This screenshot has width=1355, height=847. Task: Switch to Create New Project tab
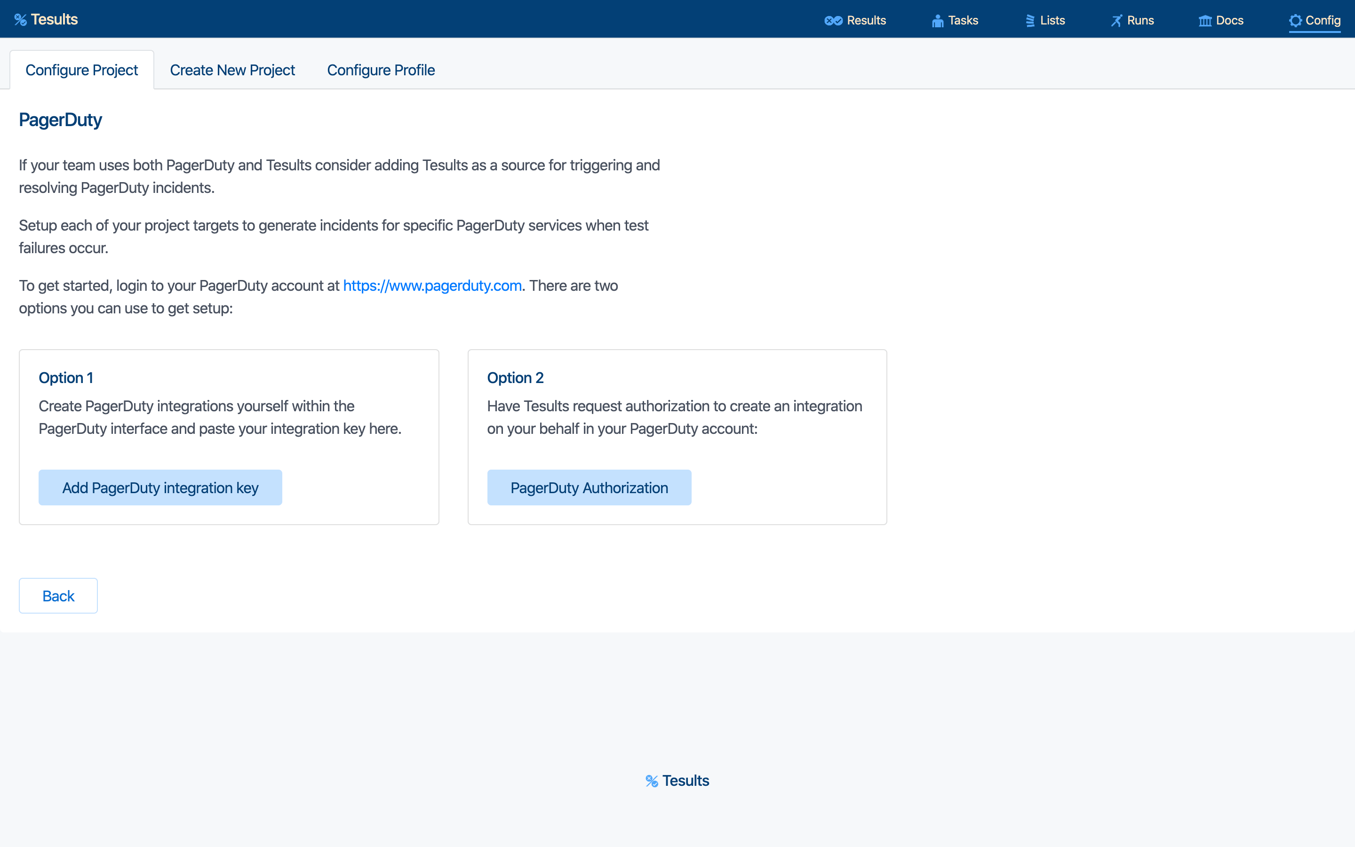pyautogui.click(x=232, y=70)
